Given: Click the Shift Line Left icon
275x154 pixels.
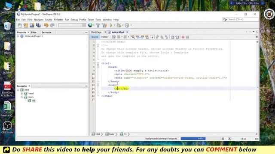Looking at the screenshot, I should pos(173,37).
